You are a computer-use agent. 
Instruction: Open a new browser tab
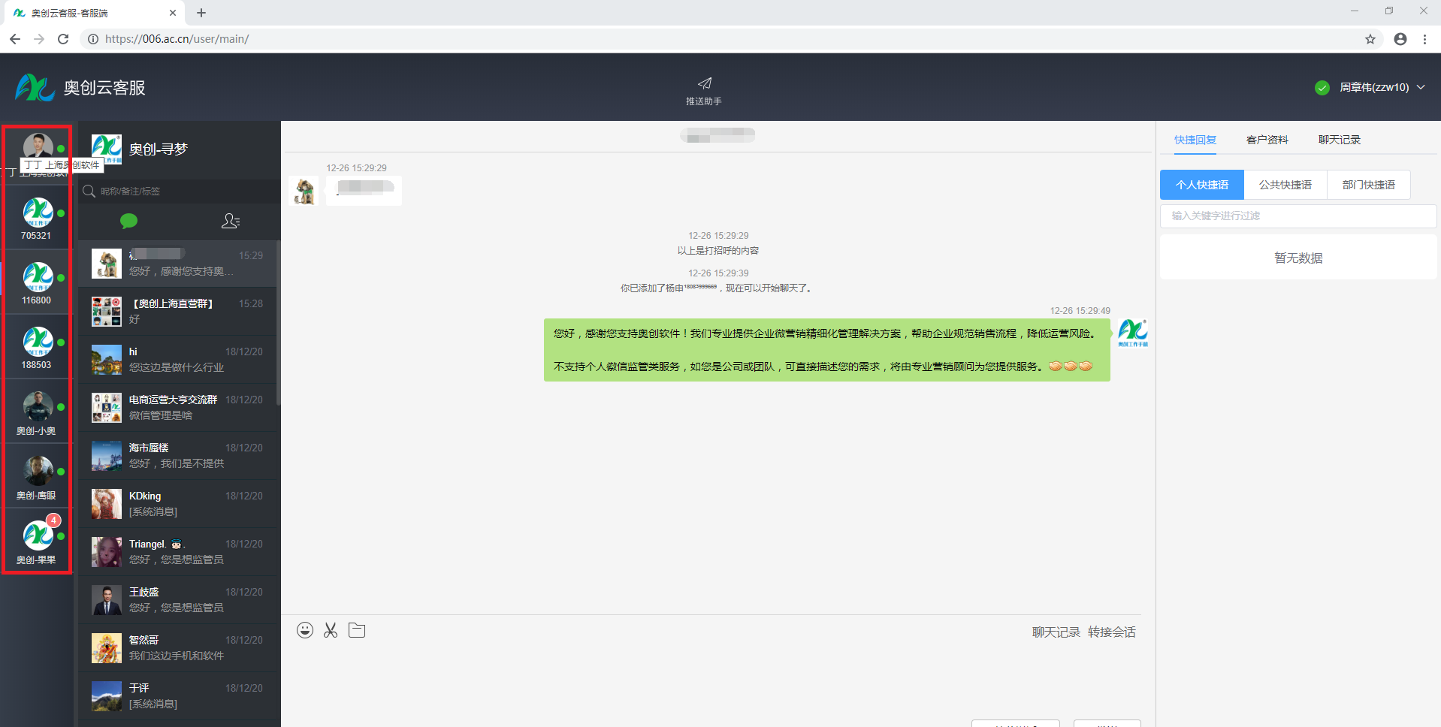pyautogui.click(x=201, y=13)
